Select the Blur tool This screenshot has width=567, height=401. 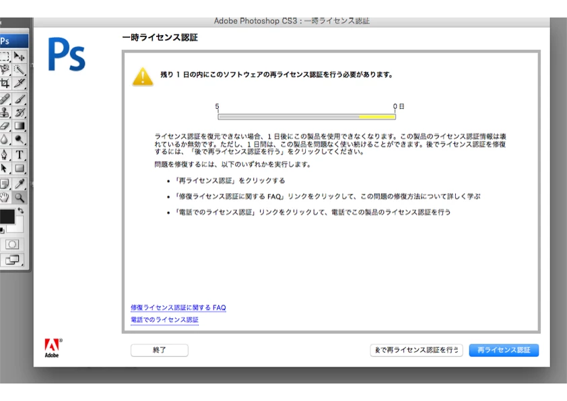5,139
